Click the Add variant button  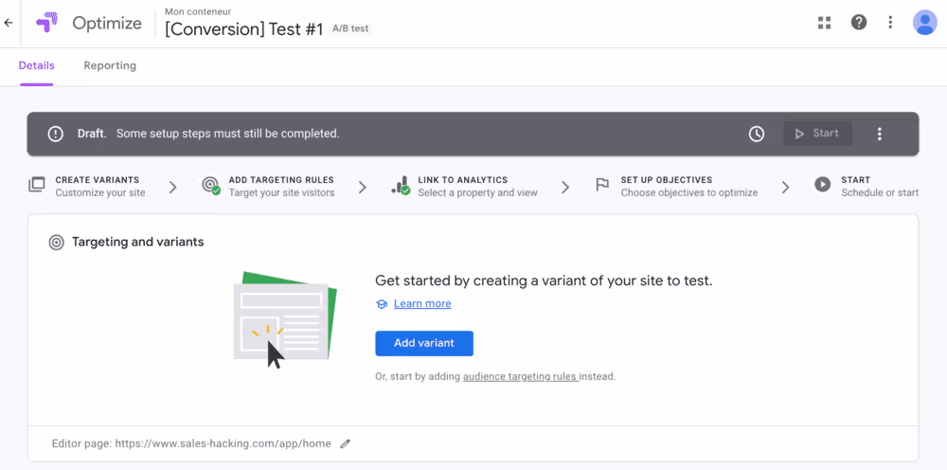coord(424,343)
